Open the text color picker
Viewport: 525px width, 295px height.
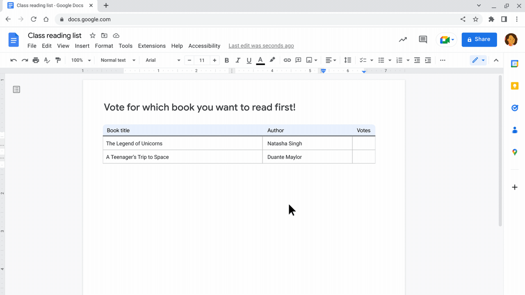pos(260,60)
